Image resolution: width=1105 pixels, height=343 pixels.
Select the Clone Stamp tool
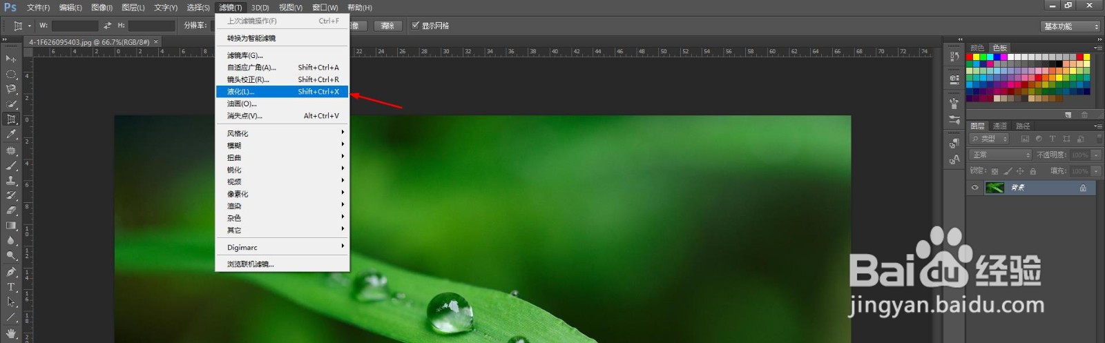point(11,180)
